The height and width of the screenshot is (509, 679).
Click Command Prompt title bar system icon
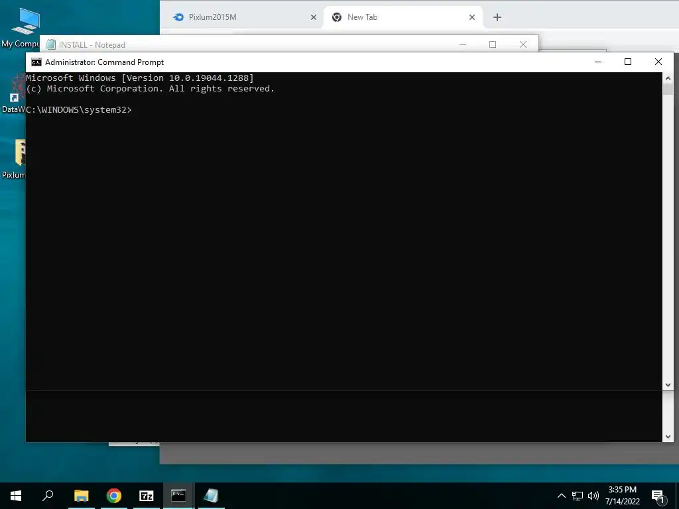click(x=36, y=62)
